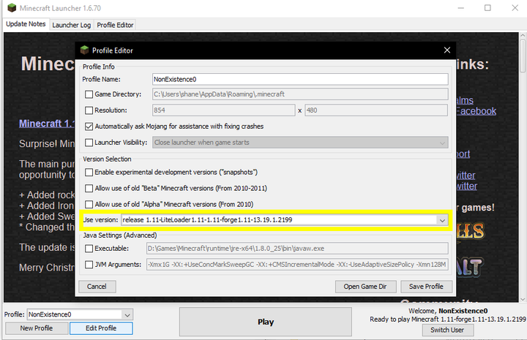Click the Profile Name input field
527x340 pixels.
point(300,80)
